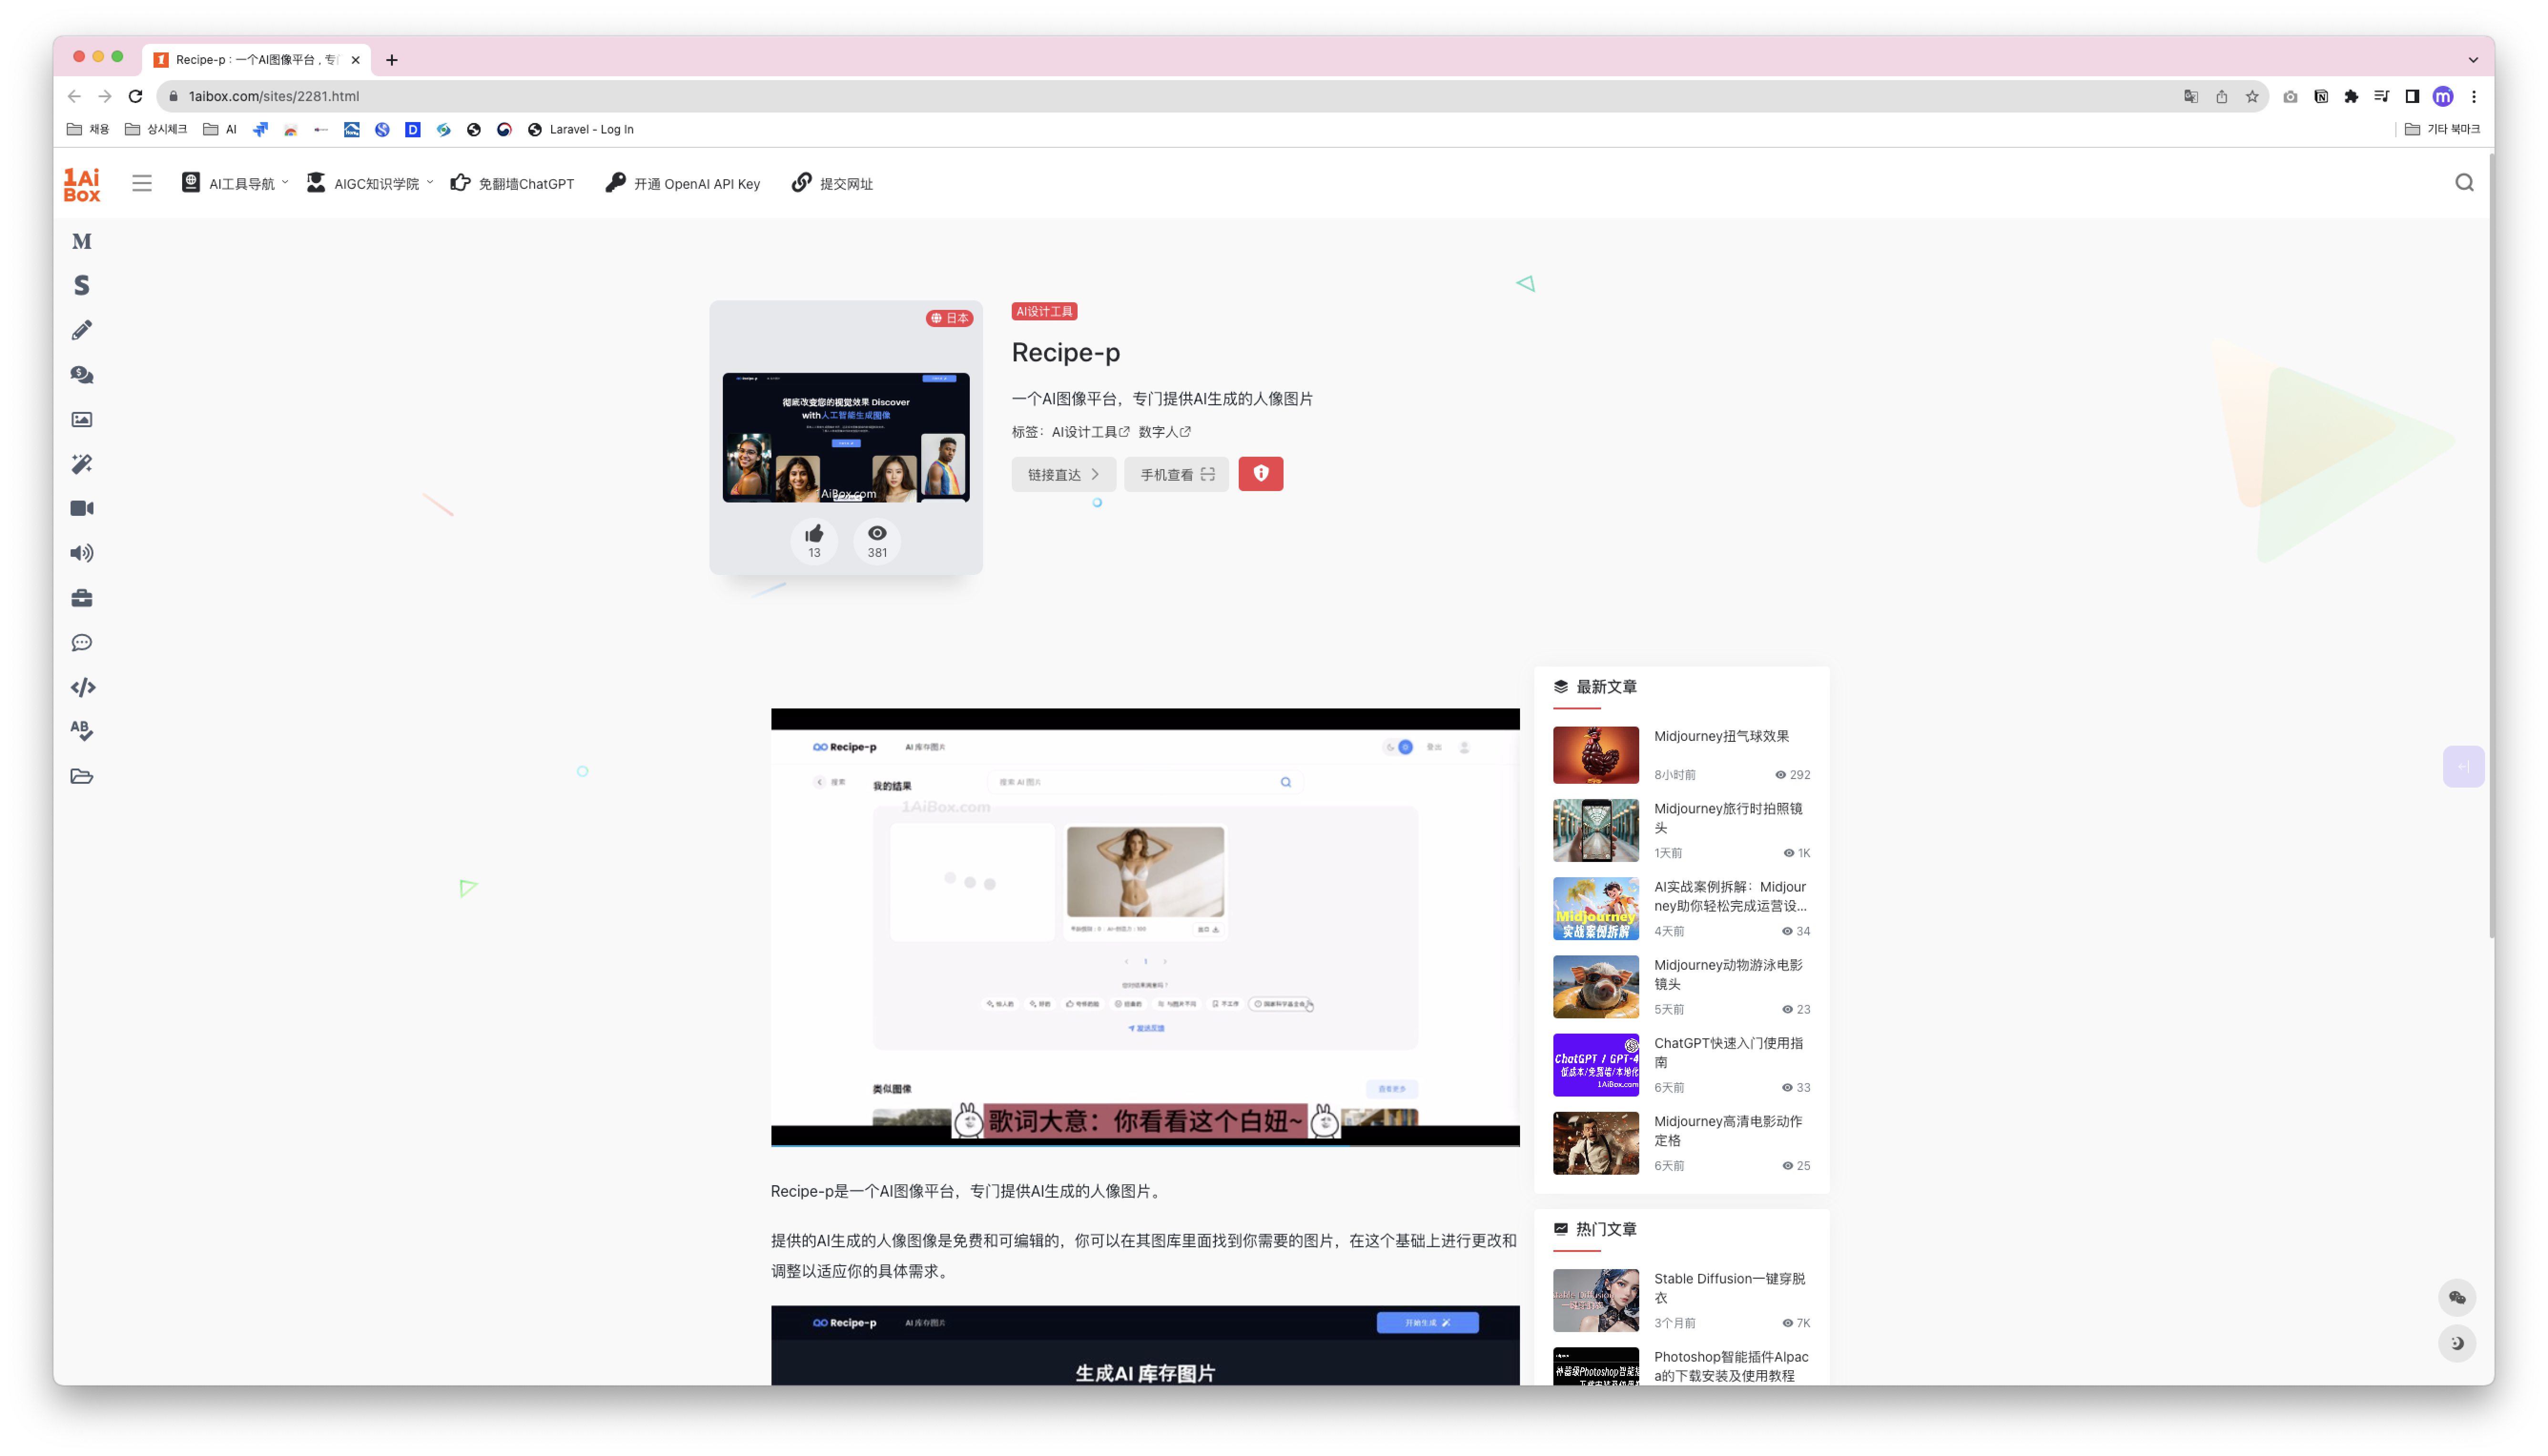Toggle dark mode moon button
The width and height of the screenshot is (2548, 1456).
tap(2457, 1343)
